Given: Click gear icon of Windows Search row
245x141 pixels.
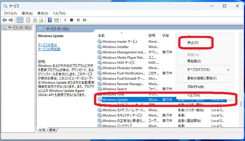Looking at the screenshot, I should [100, 89].
